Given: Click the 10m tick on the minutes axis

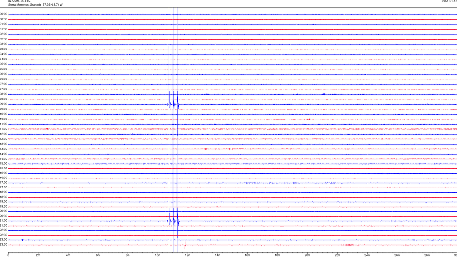Looking at the screenshot, I should point(158,255).
